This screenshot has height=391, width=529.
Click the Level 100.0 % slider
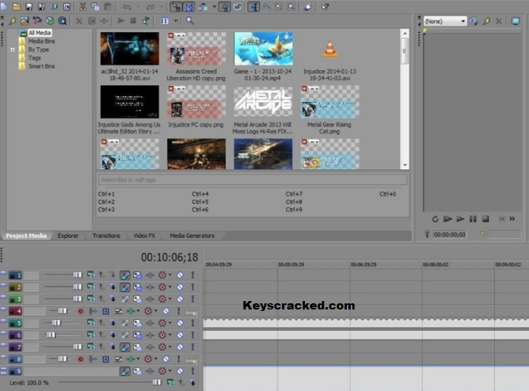[109, 383]
